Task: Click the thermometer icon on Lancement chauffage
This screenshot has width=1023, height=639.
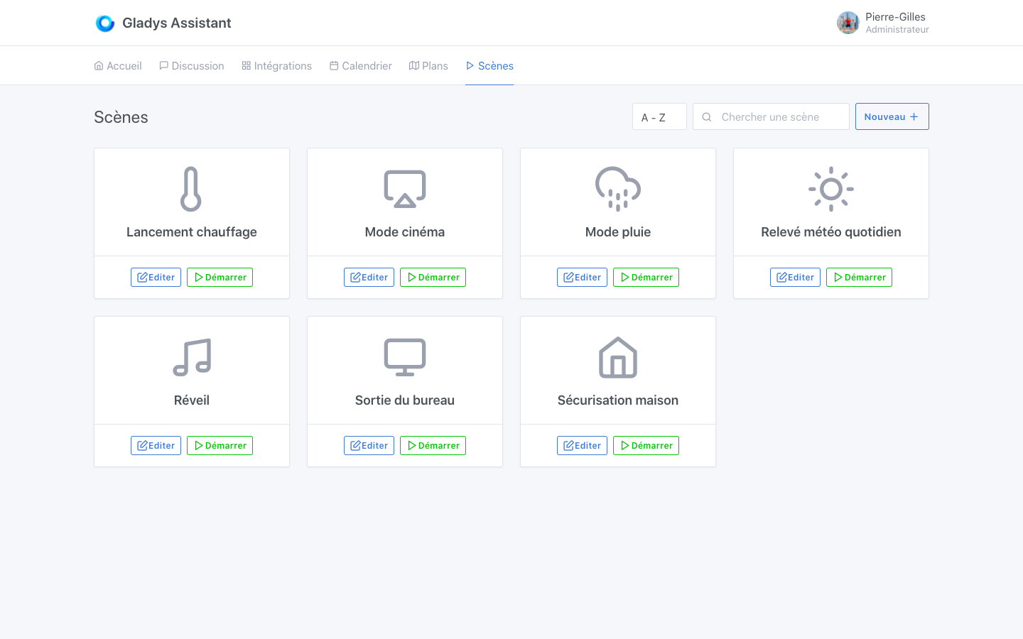Action: 191,188
